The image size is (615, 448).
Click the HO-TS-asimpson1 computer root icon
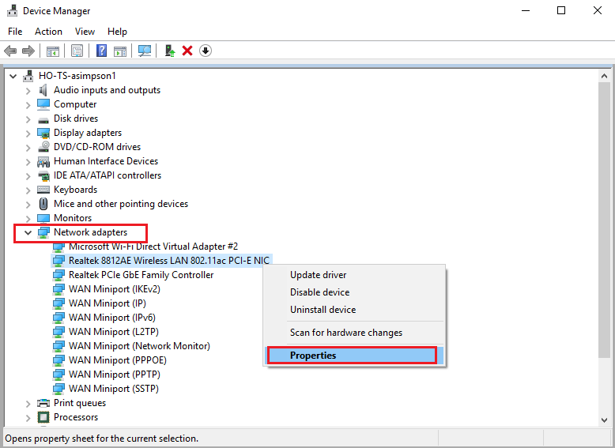(x=28, y=76)
